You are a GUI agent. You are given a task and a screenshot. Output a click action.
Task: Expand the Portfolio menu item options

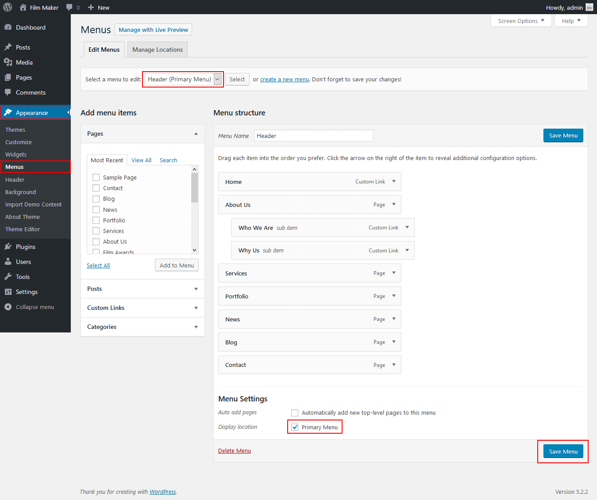394,296
